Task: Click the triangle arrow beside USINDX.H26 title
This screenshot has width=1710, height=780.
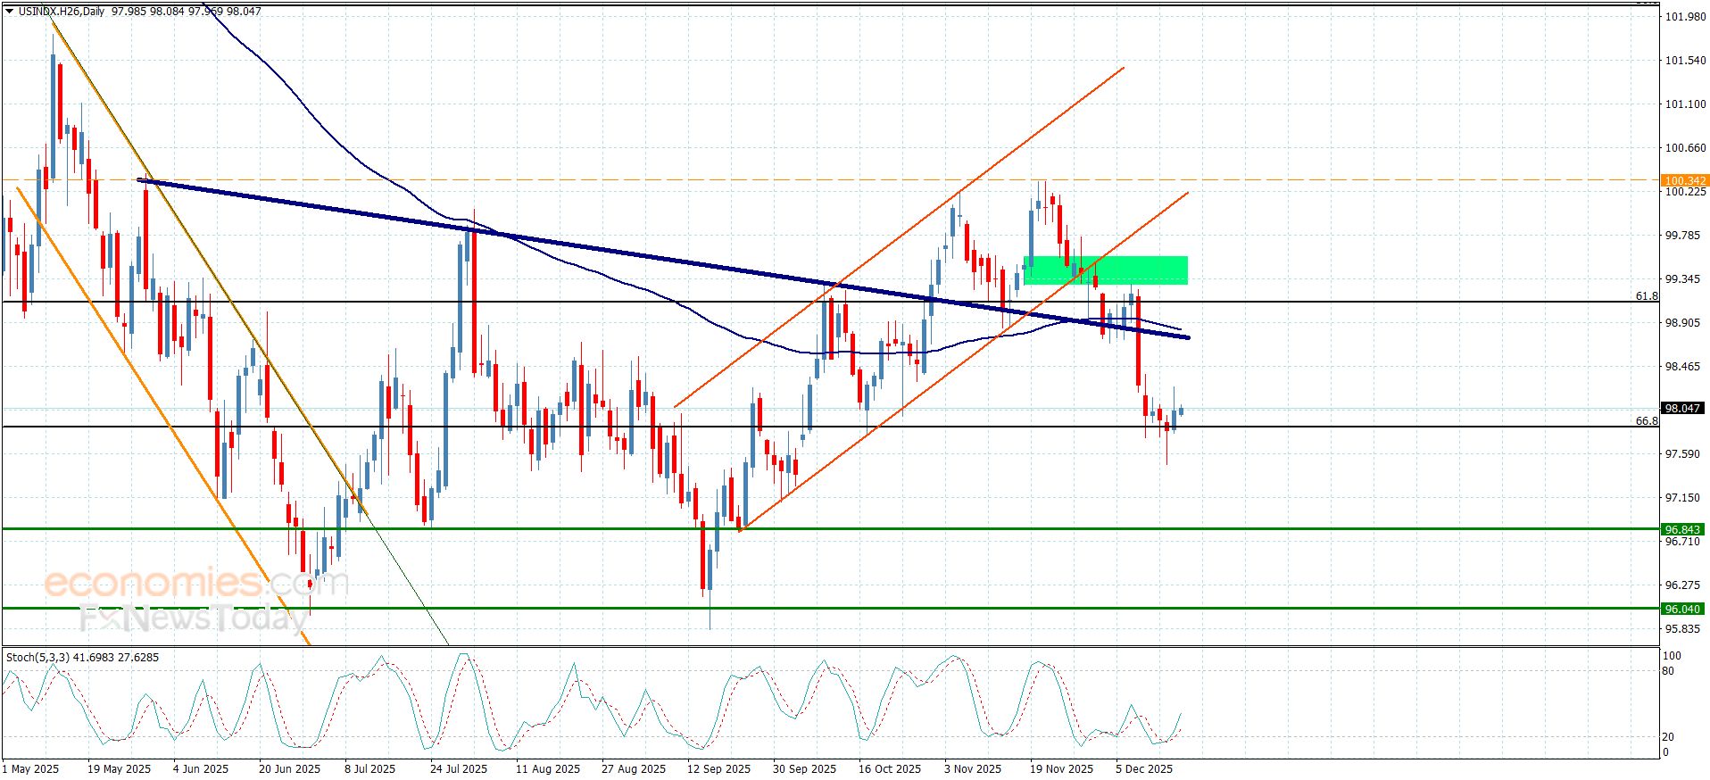Action: [x=9, y=12]
